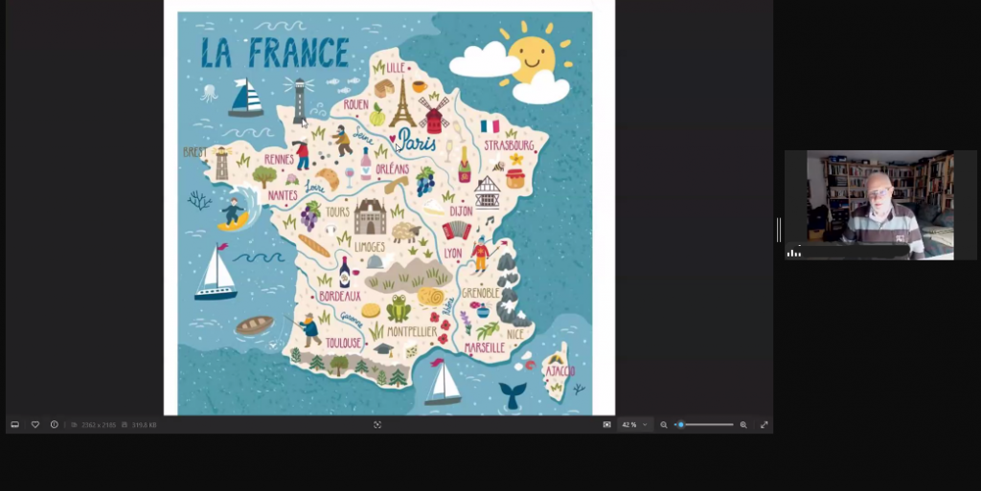Screen dimensions: 981x491
Task: Enter full screen with the expand arrows icon
Action: [764, 424]
